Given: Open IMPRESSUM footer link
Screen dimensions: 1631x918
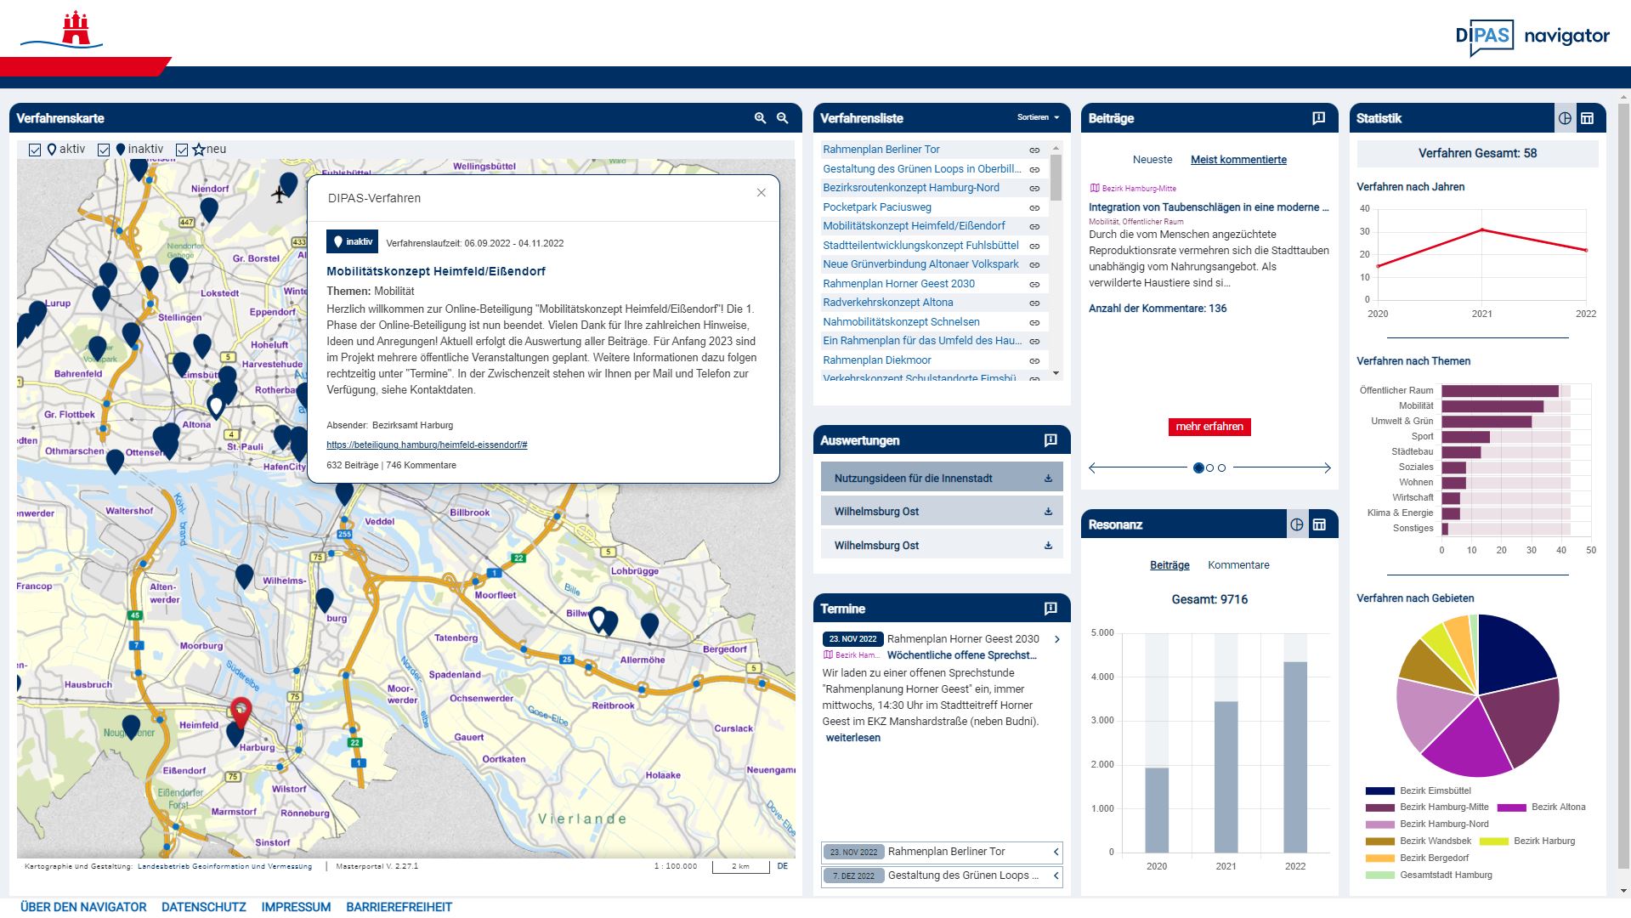Looking at the screenshot, I should coord(296,908).
